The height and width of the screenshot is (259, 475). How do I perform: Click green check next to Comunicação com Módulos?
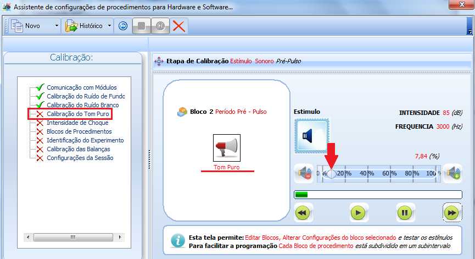point(40,87)
